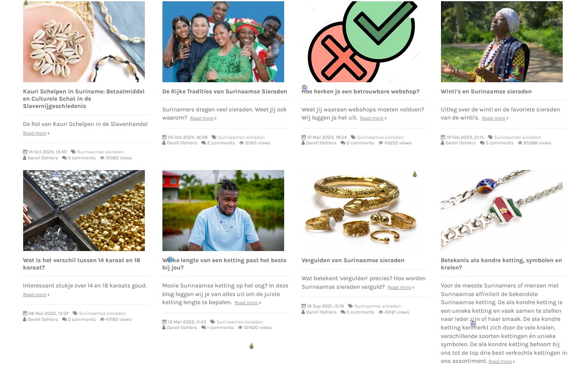
Task: Expand 'Read more' for Winti's en Surinaamse sieraden
Action: [495, 118]
